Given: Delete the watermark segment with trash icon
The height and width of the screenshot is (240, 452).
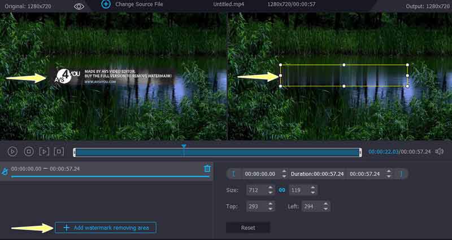Looking at the screenshot, I should (207, 168).
